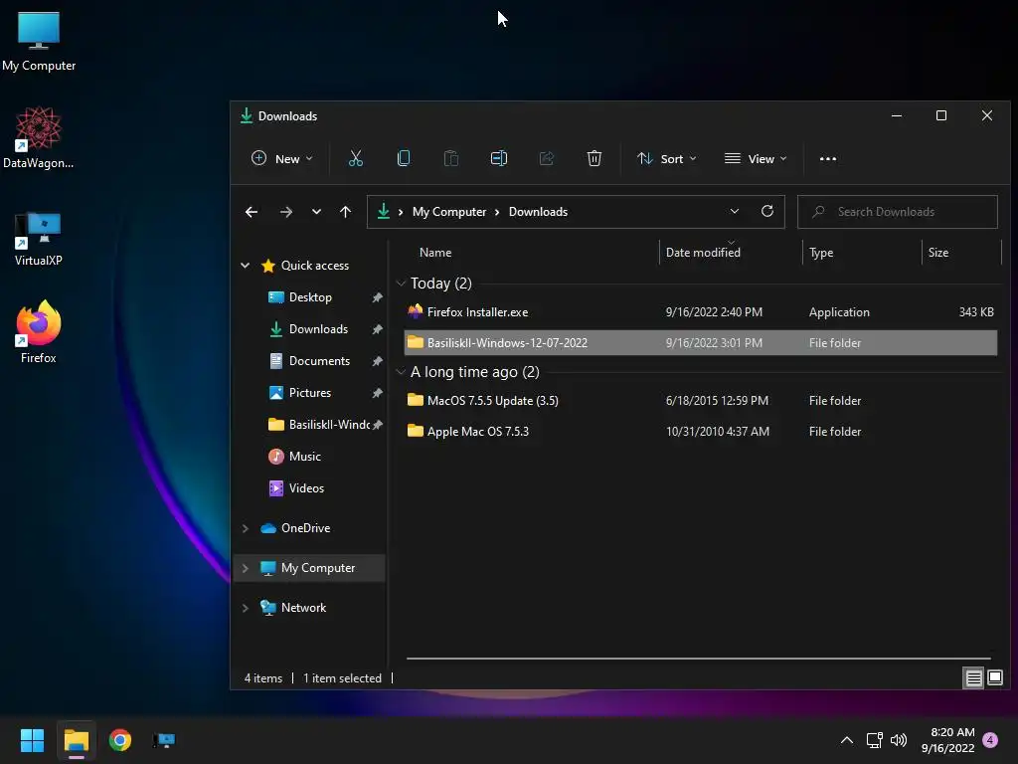
Task: Select Videos in Quick access
Action: click(306, 488)
